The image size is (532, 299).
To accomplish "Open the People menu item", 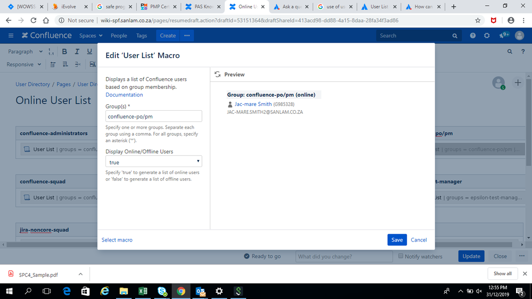I will [119, 36].
